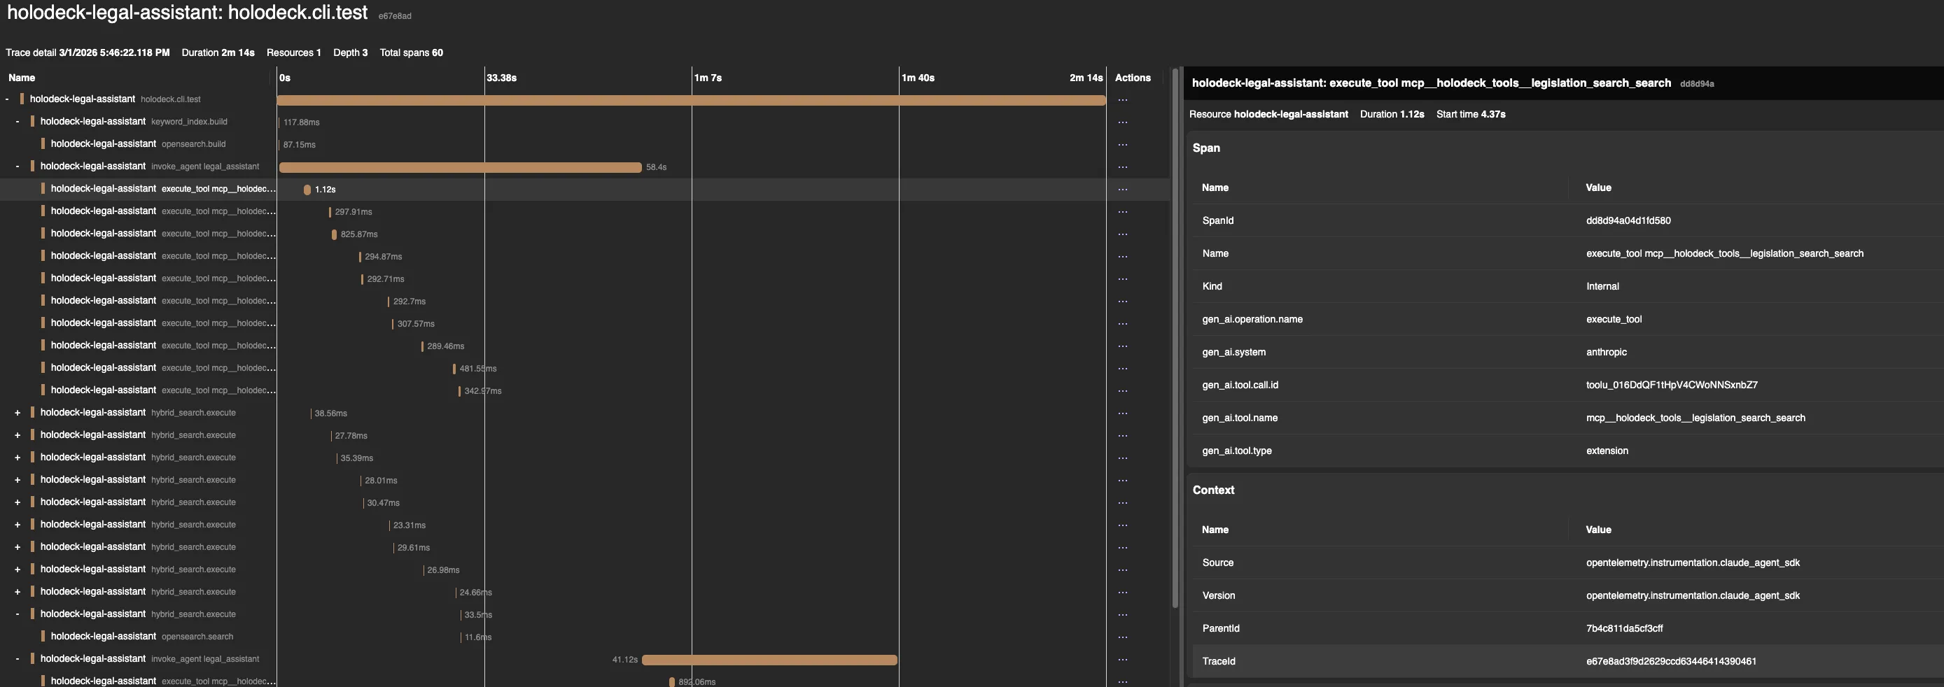The height and width of the screenshot is (687, 1944).
Task: Collapse the keyword_index.build span
Action: click(17, 122)
